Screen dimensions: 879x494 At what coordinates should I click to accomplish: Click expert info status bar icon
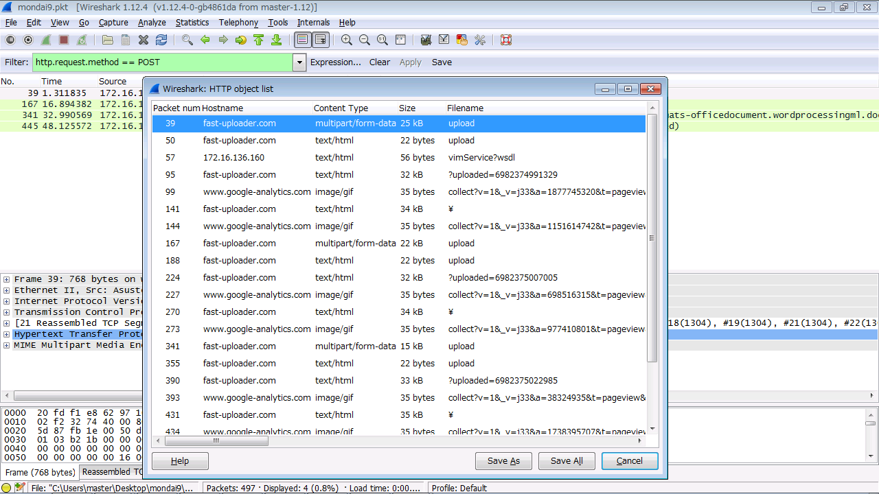pyautogui.click(x=6, y=488)
